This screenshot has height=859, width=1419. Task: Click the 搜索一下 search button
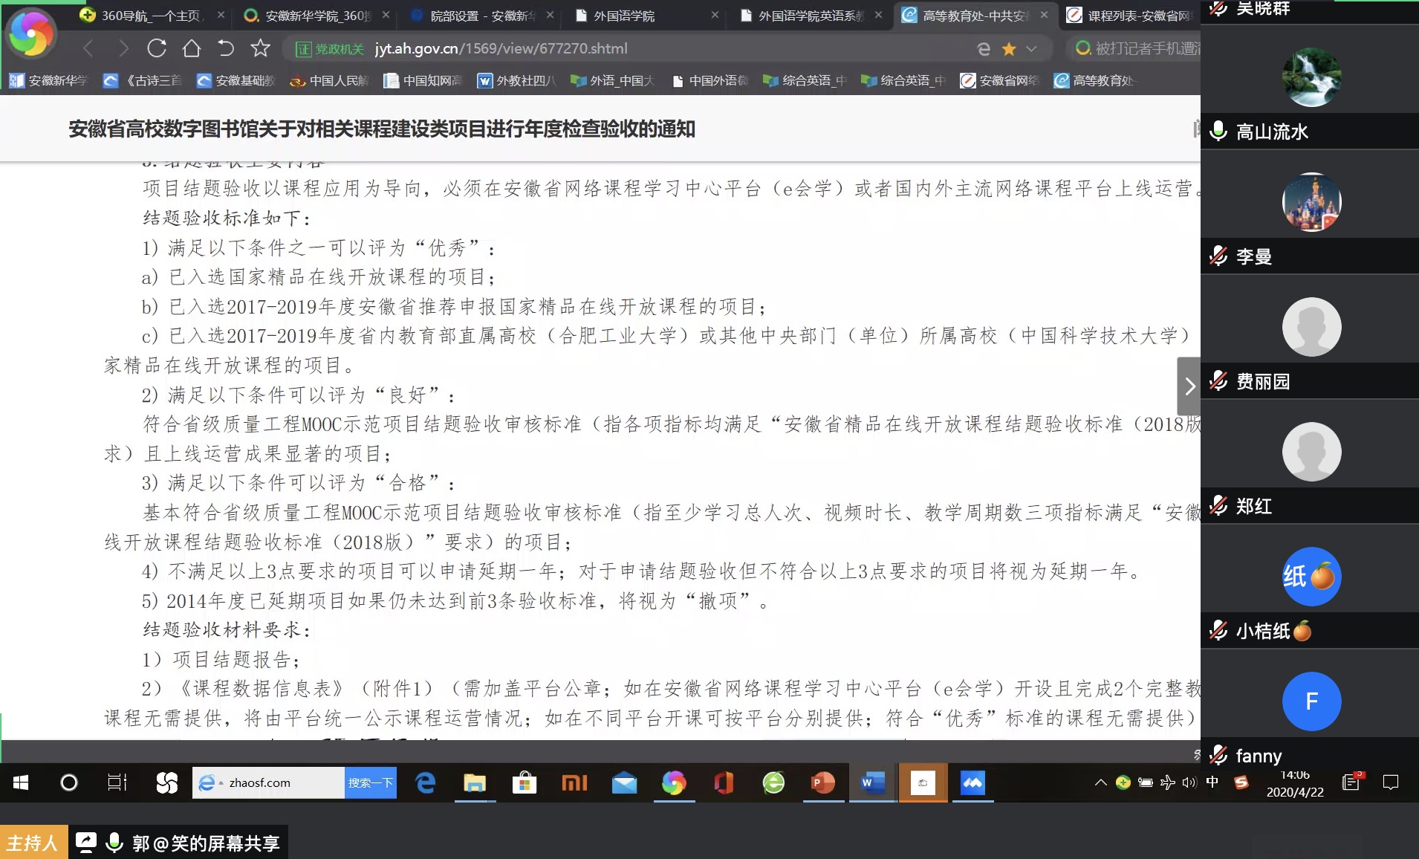click(x=370, y=782)
